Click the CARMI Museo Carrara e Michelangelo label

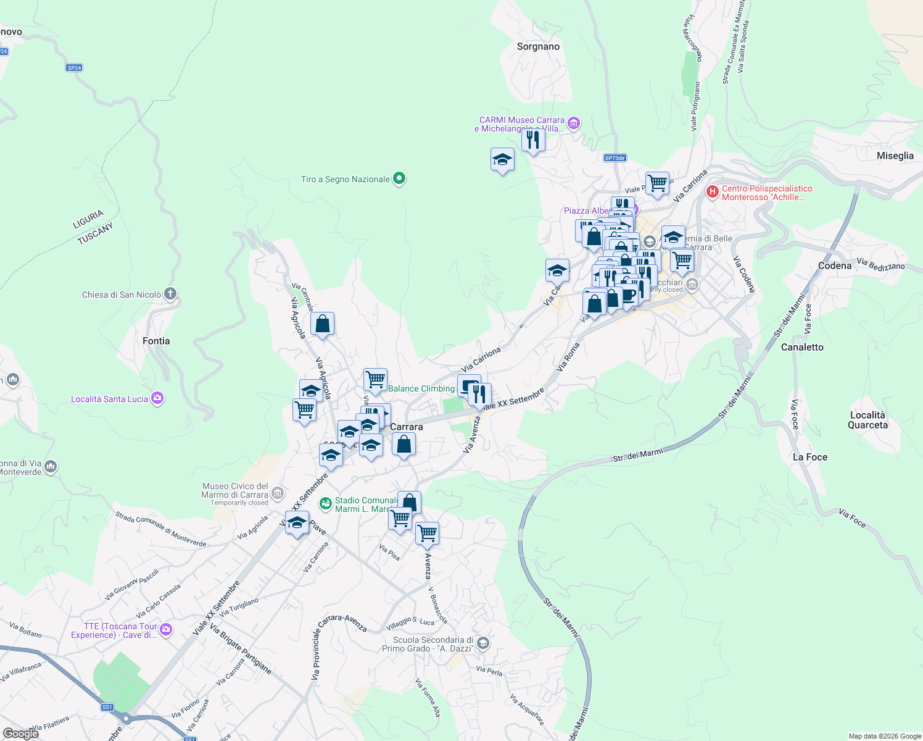(521, 122)
